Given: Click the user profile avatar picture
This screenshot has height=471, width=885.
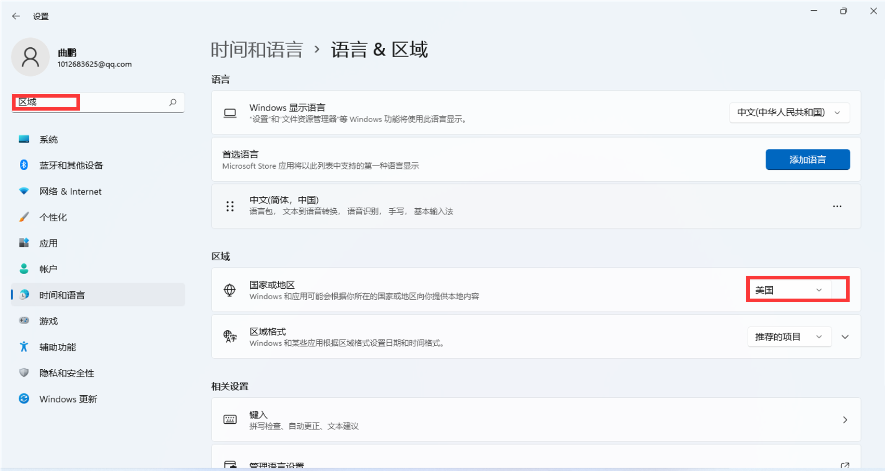Looking at the screenshot, I should click(x=31, y=57).
